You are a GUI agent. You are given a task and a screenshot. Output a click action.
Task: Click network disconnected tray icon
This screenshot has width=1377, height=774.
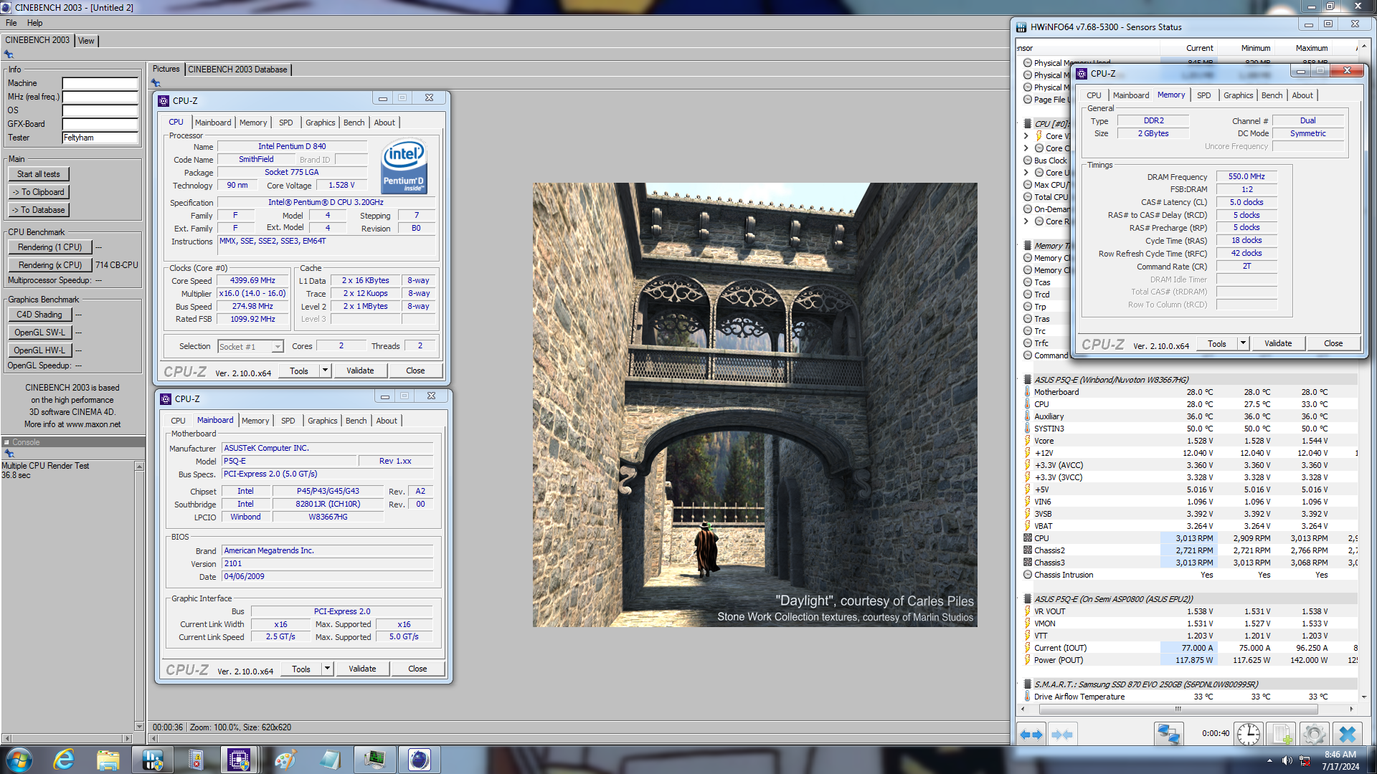(x=1305, y=760)
